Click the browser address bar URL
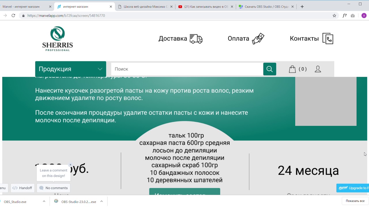The width and height of the screenshot is (369, 207). [66, 16]
